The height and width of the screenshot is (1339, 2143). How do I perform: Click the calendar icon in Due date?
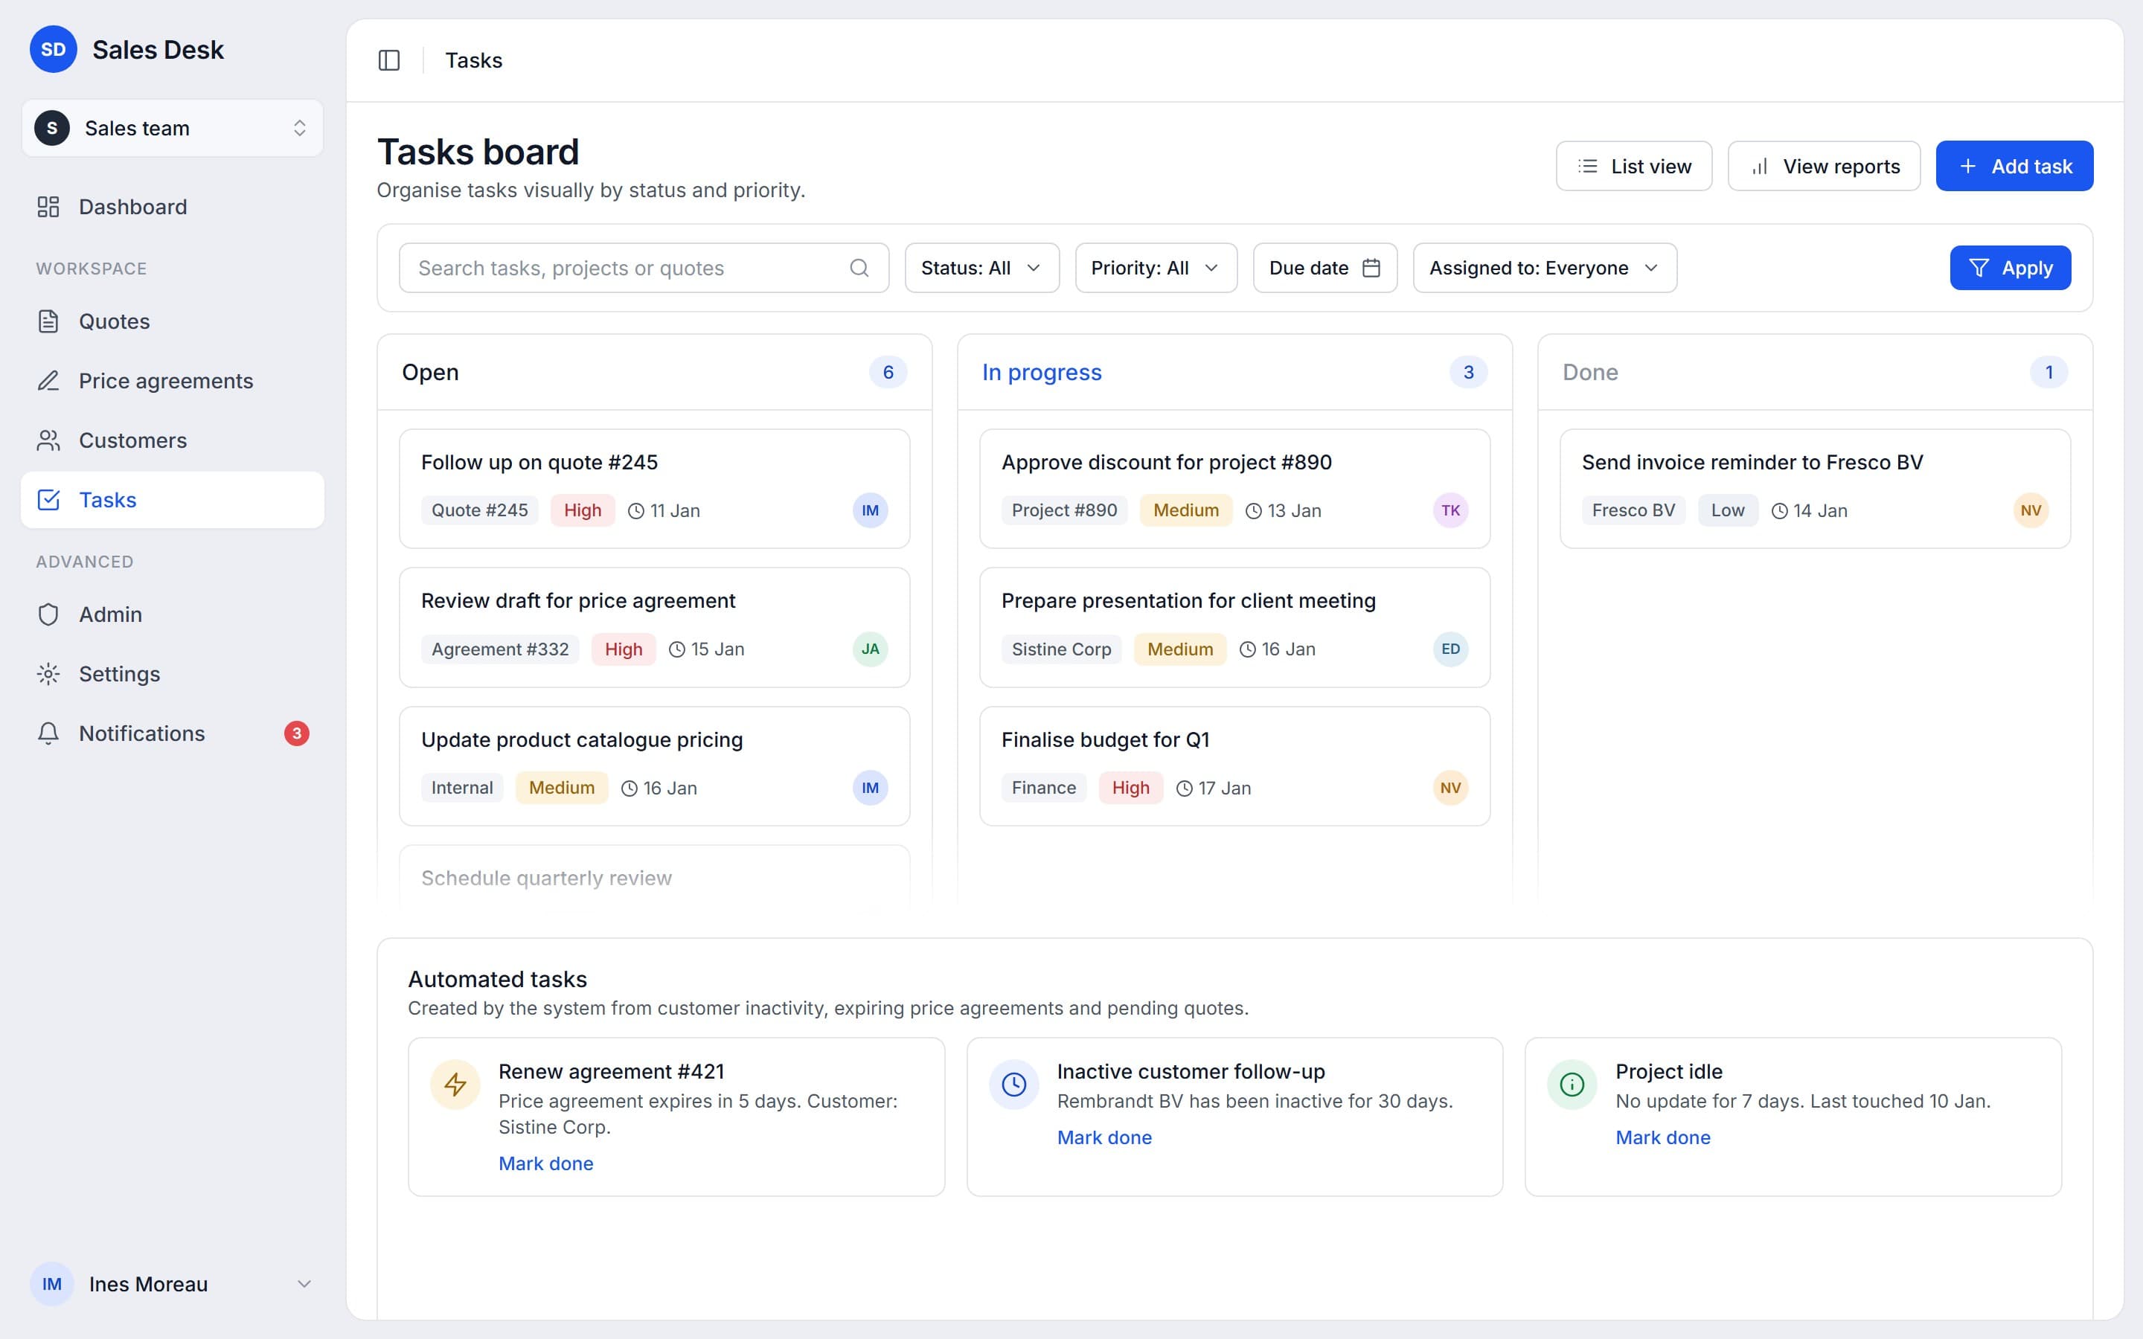point(1371,268)
